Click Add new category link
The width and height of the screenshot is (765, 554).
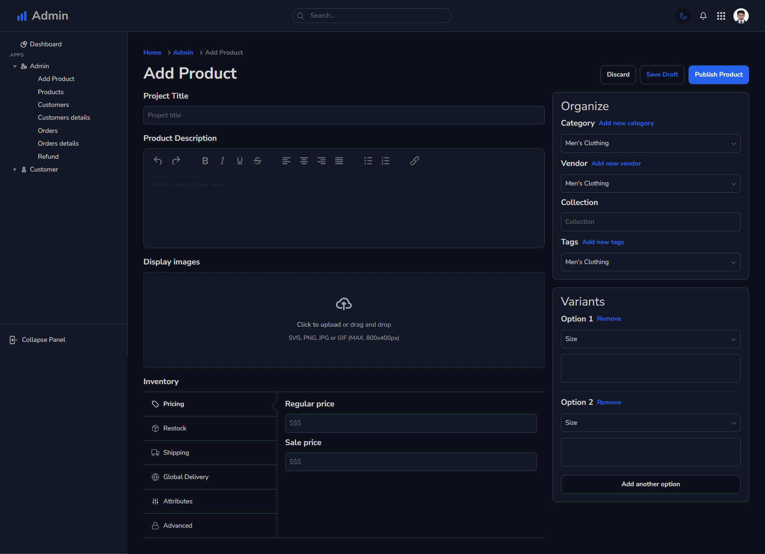(x=626, y=123)
